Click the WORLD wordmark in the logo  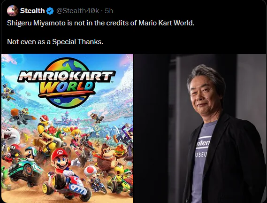(67, 87)
